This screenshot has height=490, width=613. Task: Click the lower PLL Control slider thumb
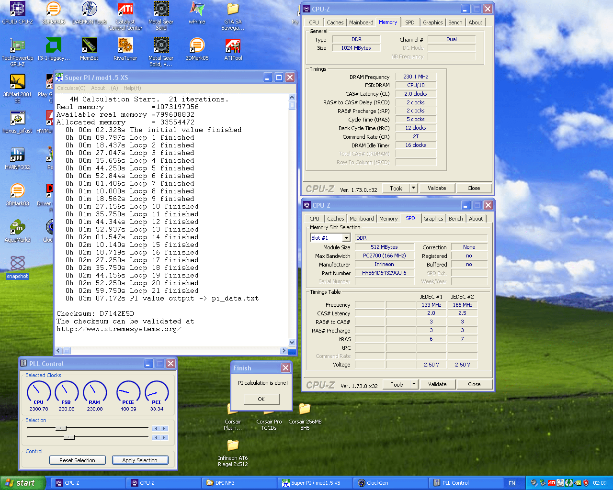69,437
